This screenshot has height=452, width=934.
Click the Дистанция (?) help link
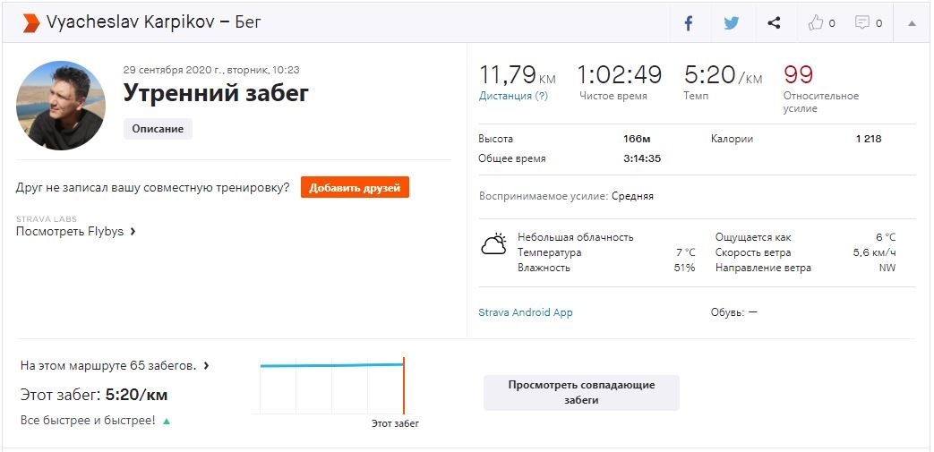pyautogui.click(x=513, y=96)
